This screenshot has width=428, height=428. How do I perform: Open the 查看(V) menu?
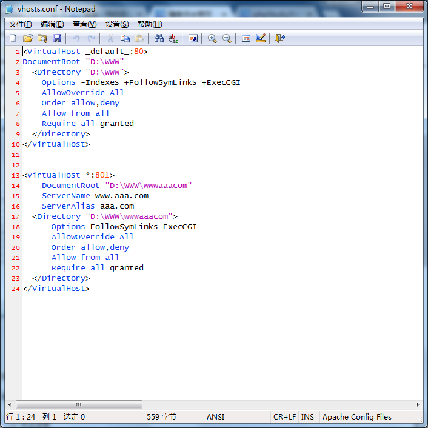[85, 24]
